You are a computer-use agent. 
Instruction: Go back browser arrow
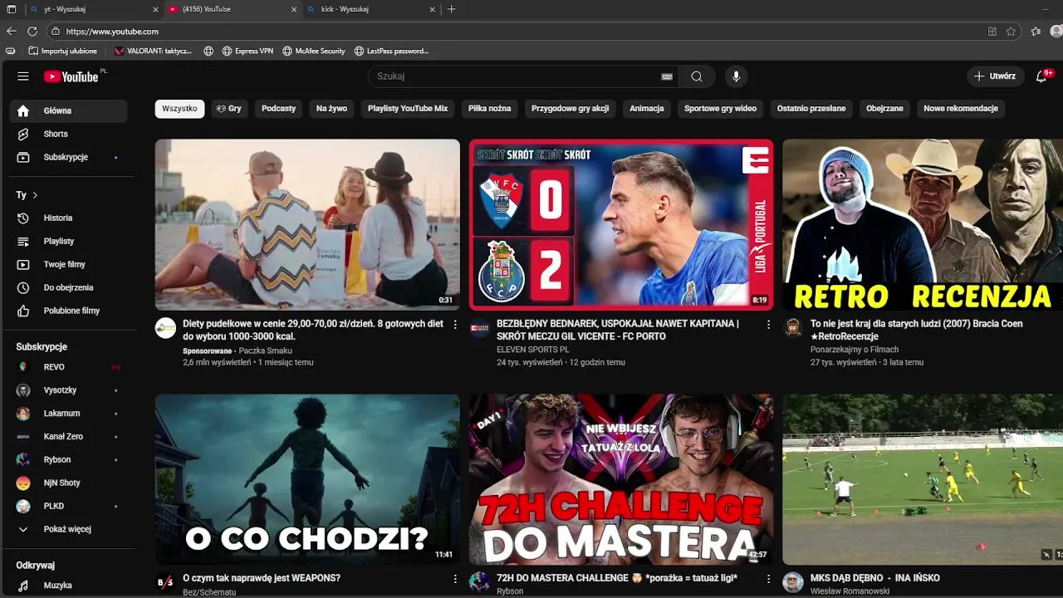[x=11, y=32]
